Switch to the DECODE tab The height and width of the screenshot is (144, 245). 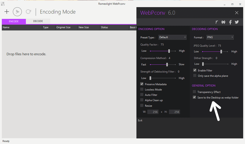pos(38,21)
